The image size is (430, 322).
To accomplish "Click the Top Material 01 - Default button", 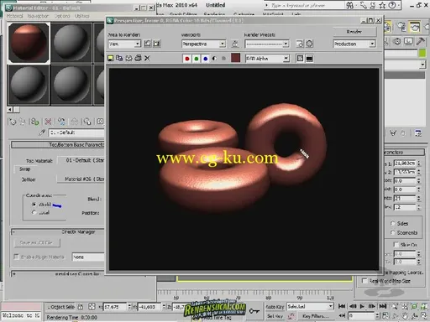I will click(x=81, y=160).
